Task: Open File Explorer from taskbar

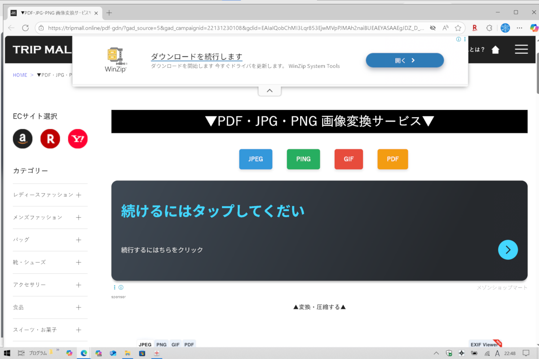Action: tap(127, 353)
